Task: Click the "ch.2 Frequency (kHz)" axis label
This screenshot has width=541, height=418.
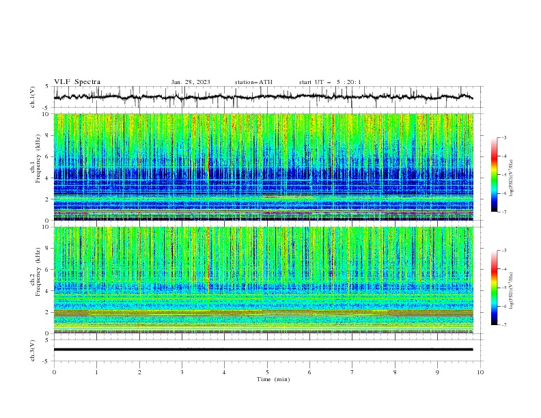Action: [x=36, y=272]
